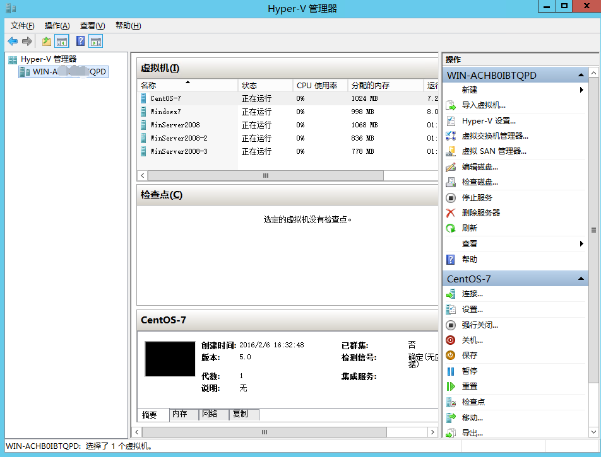Switch to the 网络 tab

[x=214, y=414]
